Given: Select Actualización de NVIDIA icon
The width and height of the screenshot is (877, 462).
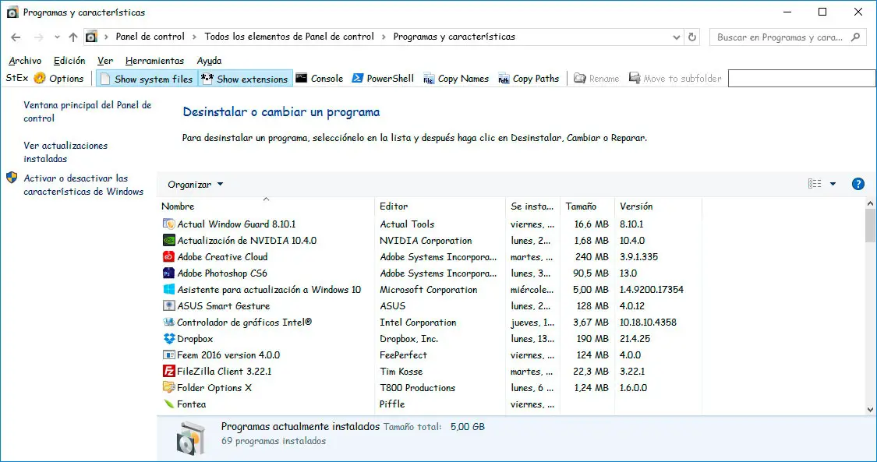Looking at the screenshot, I should pyautogui.click(x=168, y=240).
